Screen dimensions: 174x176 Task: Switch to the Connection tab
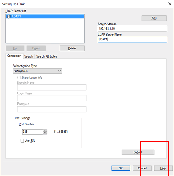14,56
